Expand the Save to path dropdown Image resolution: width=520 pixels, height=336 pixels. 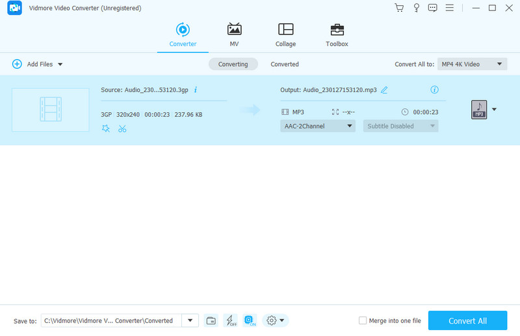point(190,320)
